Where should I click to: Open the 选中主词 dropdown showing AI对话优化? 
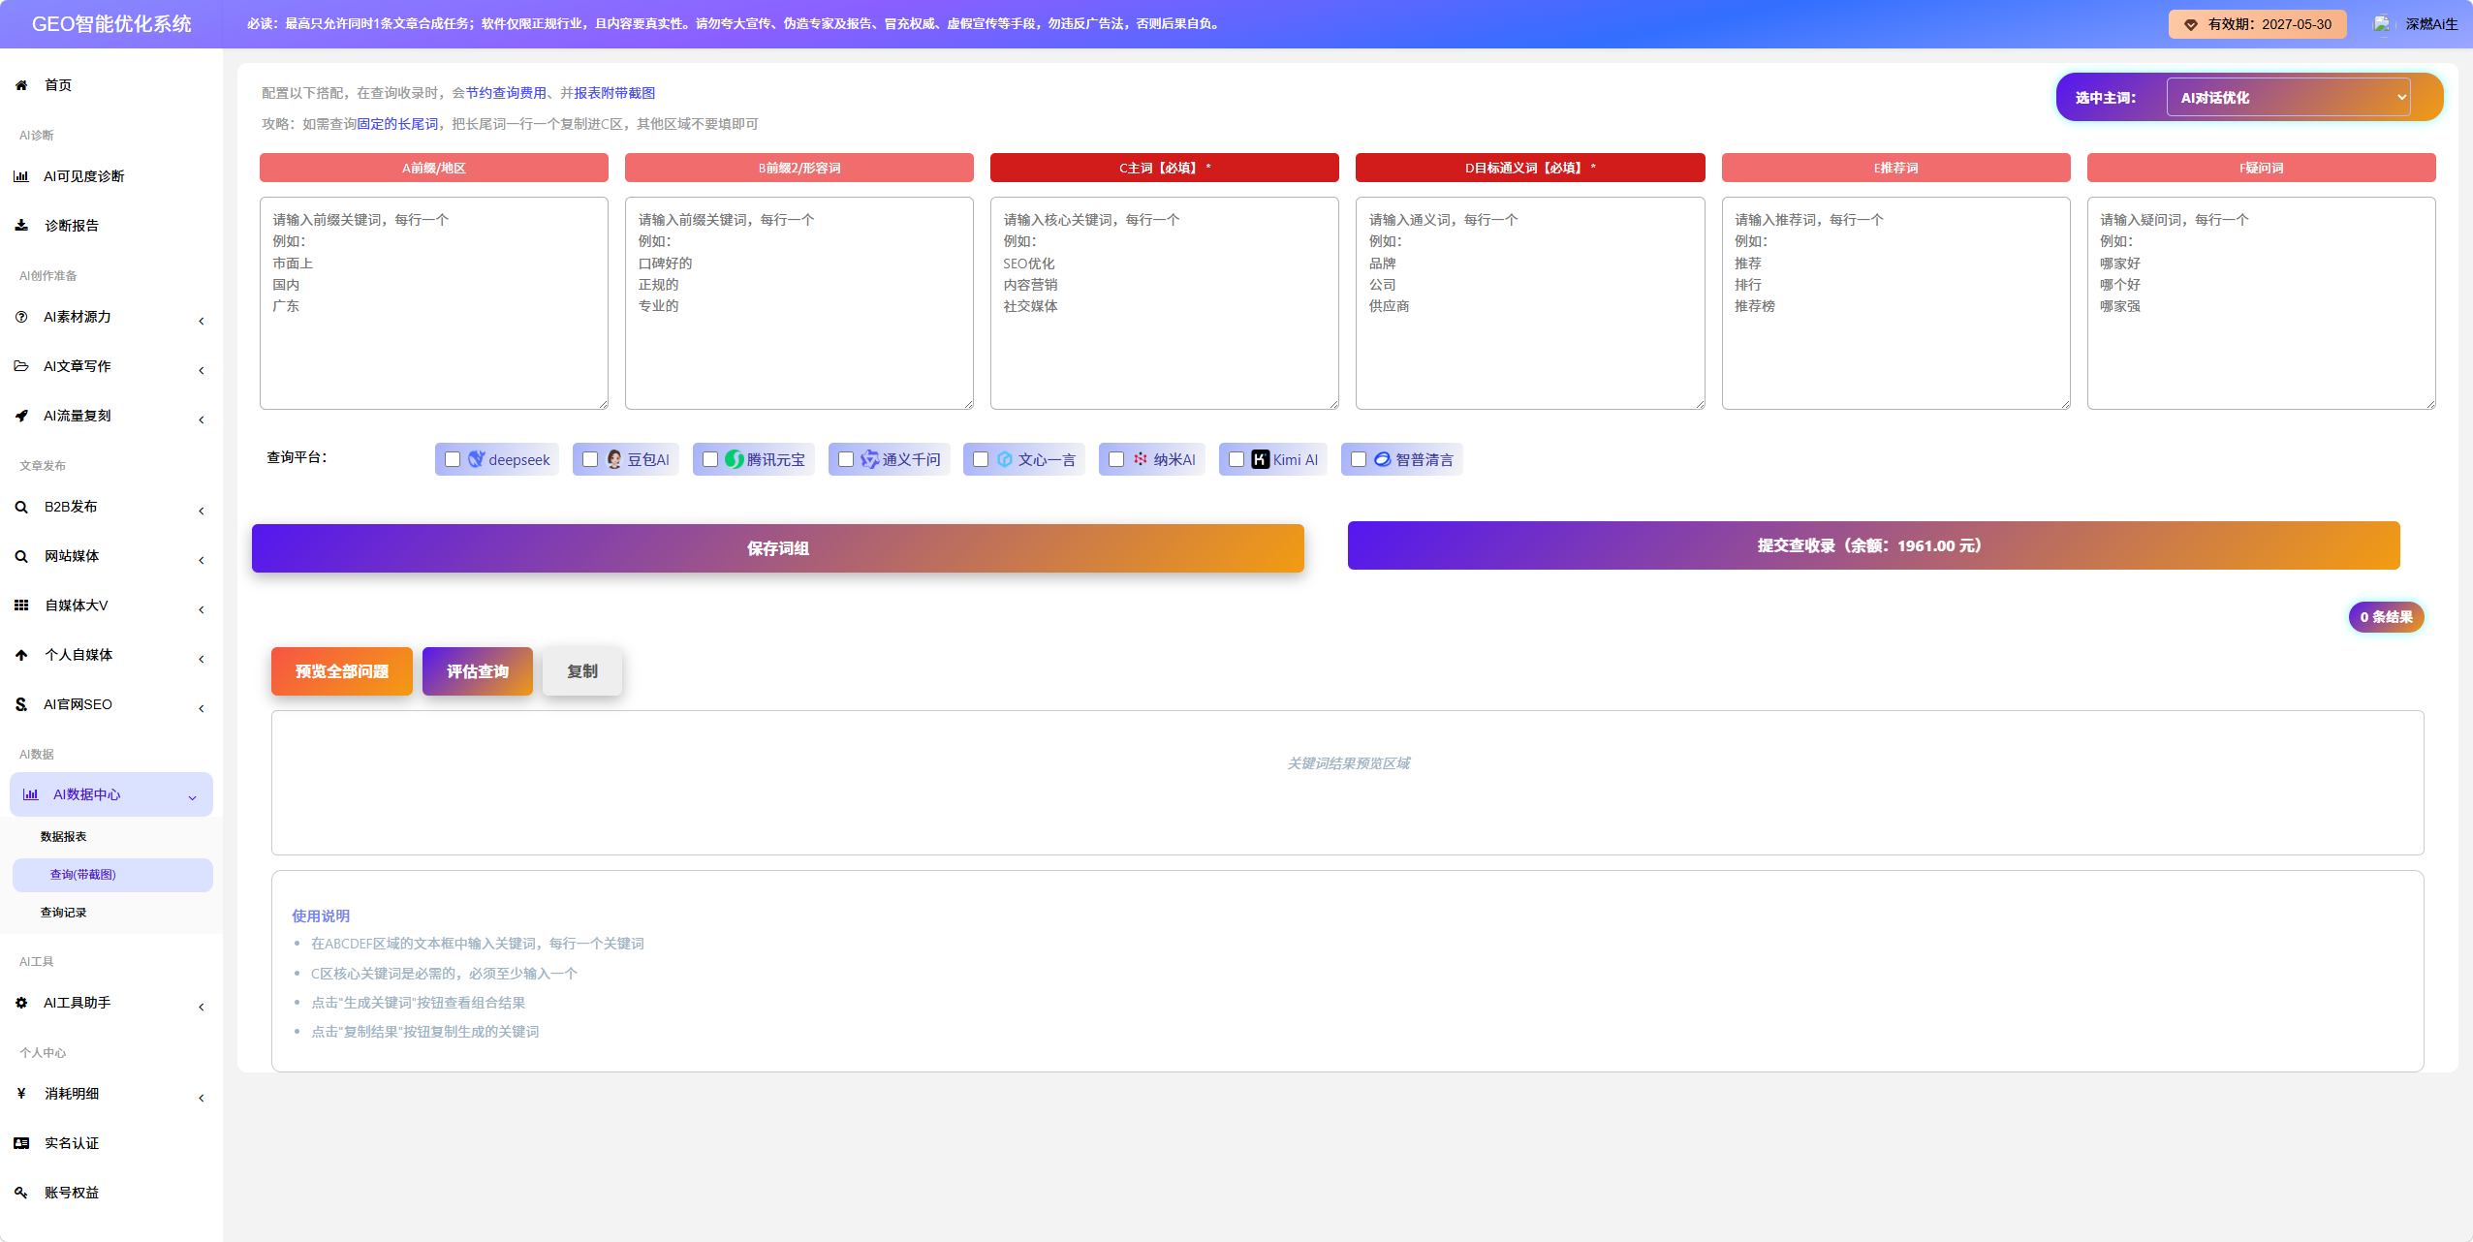pos(2288,97)
